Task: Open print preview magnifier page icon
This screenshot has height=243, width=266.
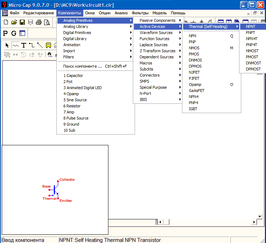Action: tap(47, 22)
